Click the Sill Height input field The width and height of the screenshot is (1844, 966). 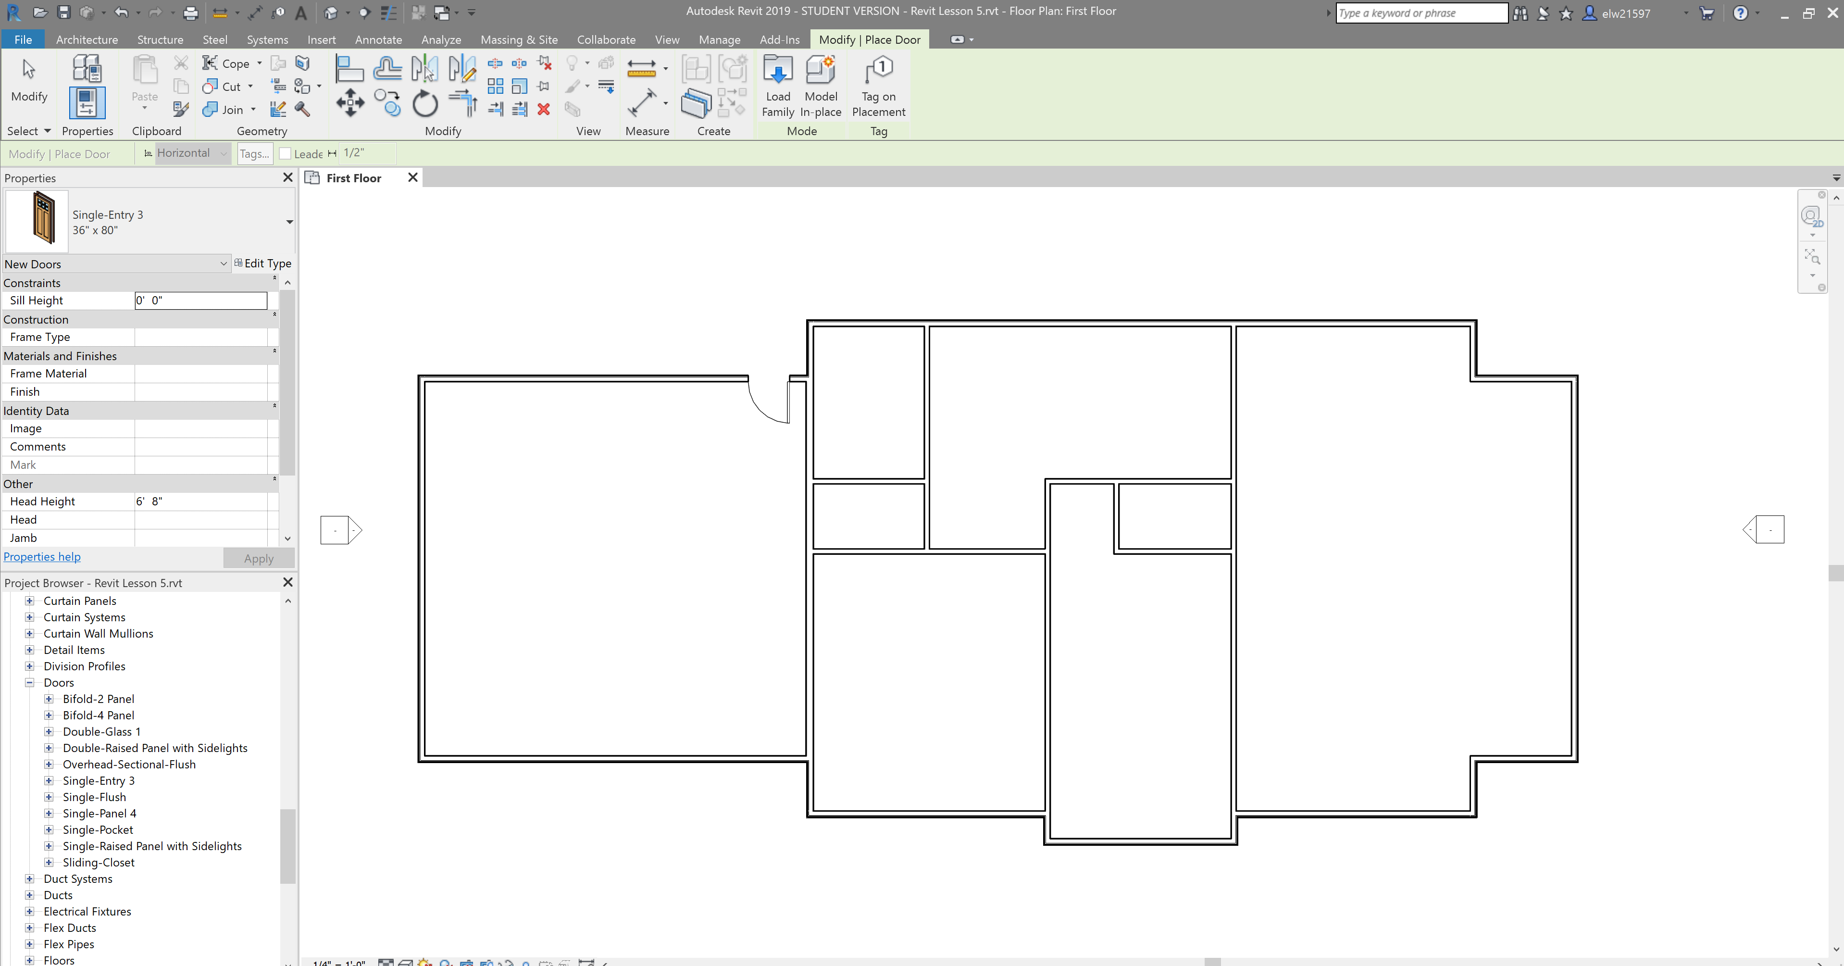200,301
